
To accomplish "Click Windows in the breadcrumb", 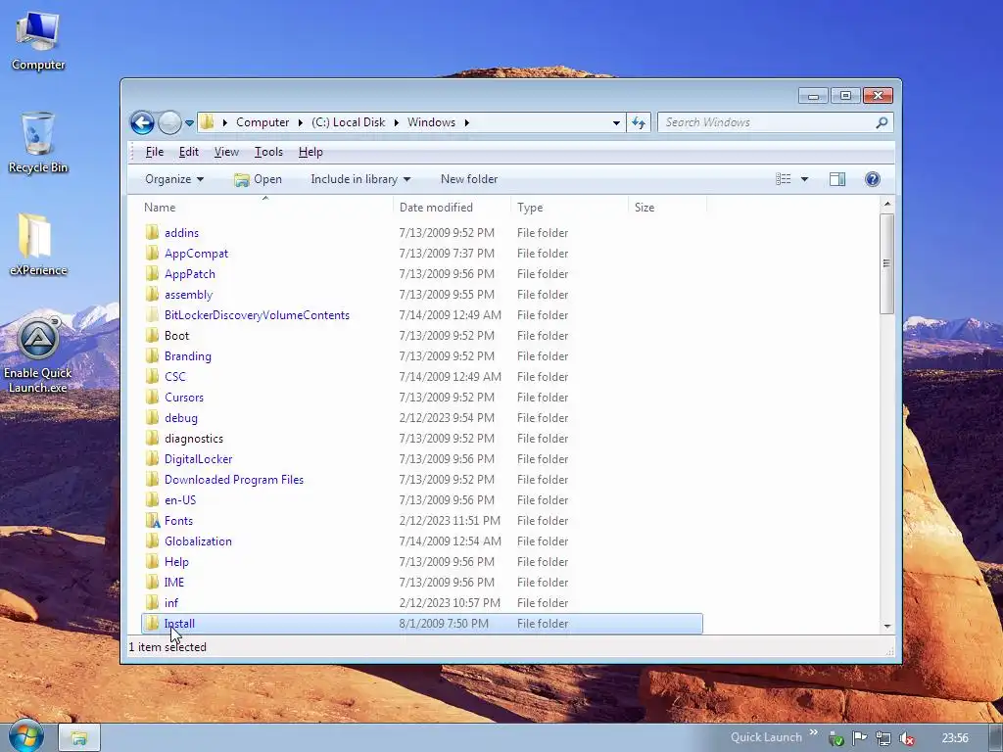I will [x=431, y=122].
